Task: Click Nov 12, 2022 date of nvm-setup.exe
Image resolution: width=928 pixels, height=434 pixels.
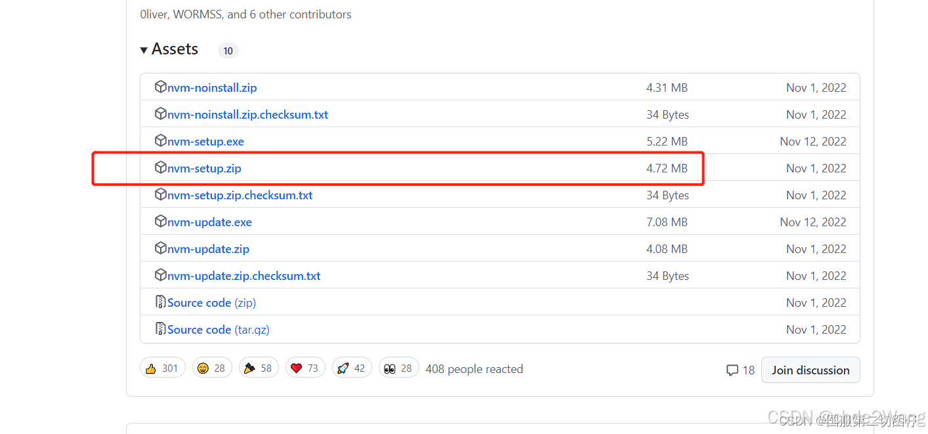Action: point(813,142)
